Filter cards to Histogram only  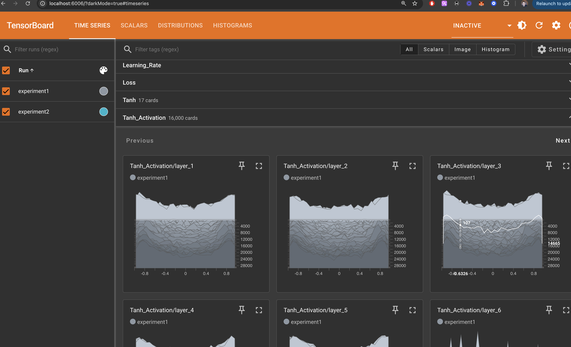[x=496, y=50]
